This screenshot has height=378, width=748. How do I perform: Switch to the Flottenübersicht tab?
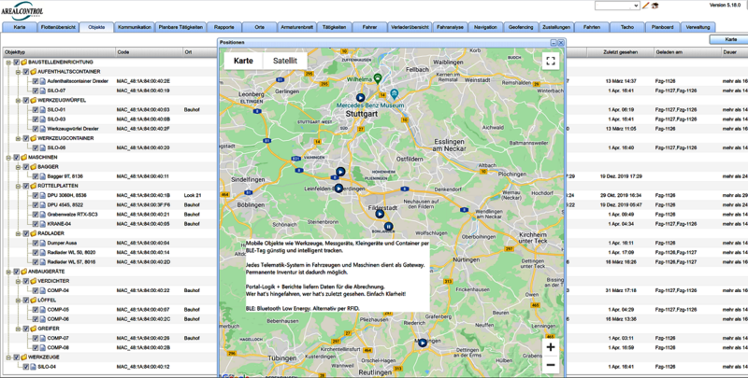[x=58, y=28]
